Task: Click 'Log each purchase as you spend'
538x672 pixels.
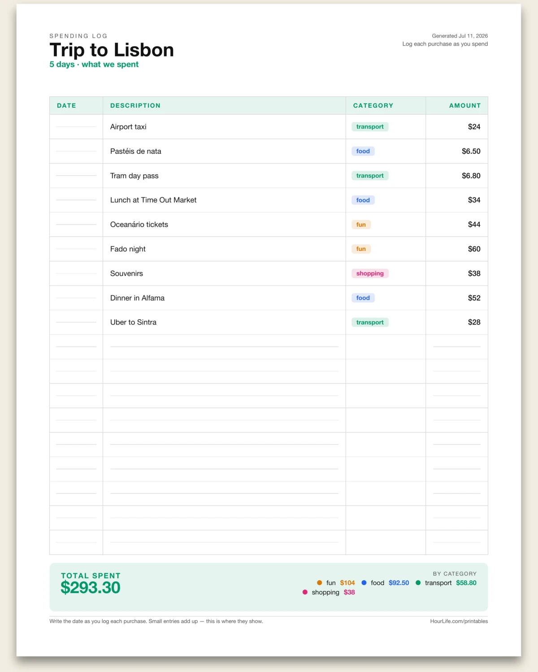Action: (x=445, y=44)
